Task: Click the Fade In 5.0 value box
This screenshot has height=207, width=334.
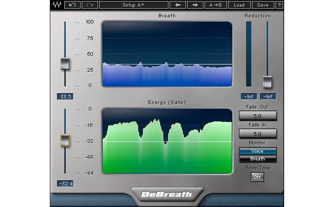Action: tap(257, 134)
